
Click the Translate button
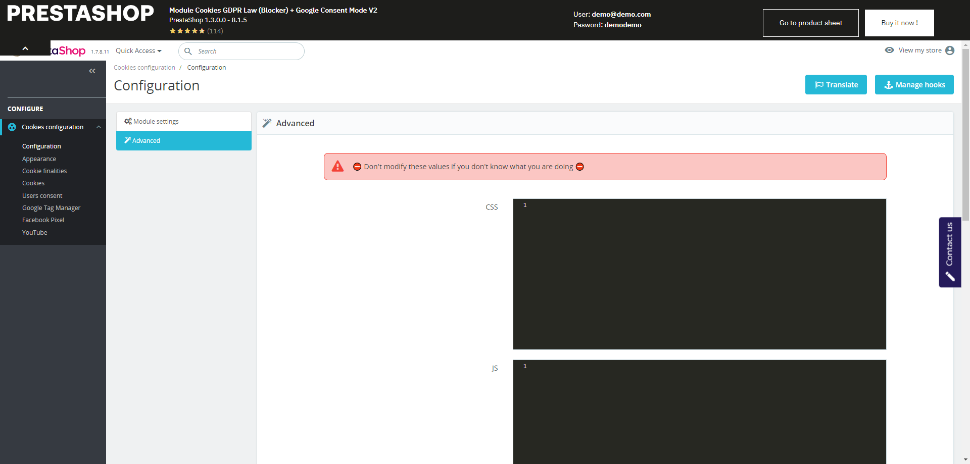pos(836,85)
